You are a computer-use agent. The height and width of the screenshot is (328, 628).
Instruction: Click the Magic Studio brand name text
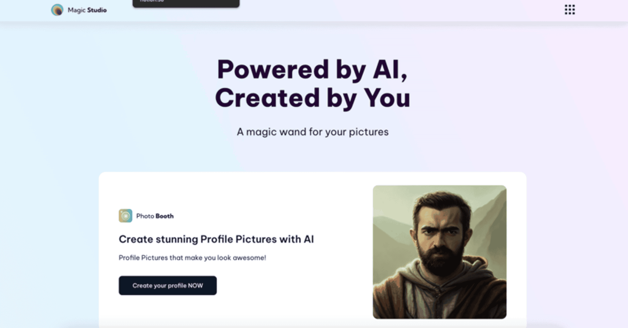(x=87, y=10)
